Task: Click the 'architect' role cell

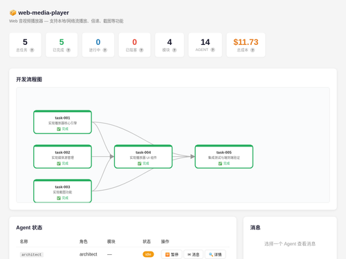Action: tap(88, 254)
